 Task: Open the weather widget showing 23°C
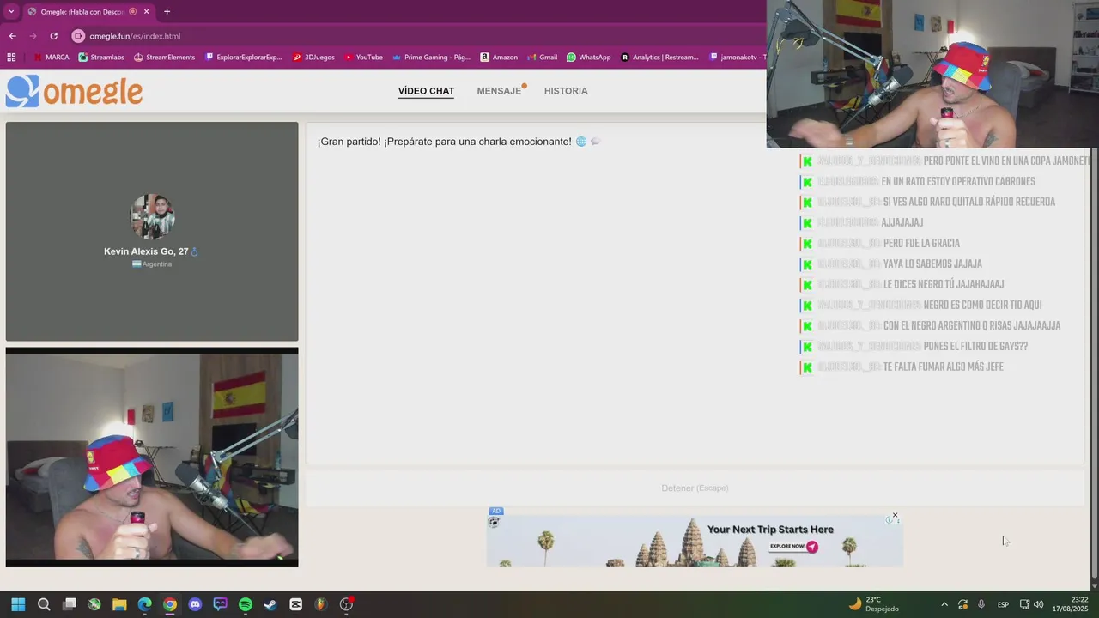click(x=873, y=604)
